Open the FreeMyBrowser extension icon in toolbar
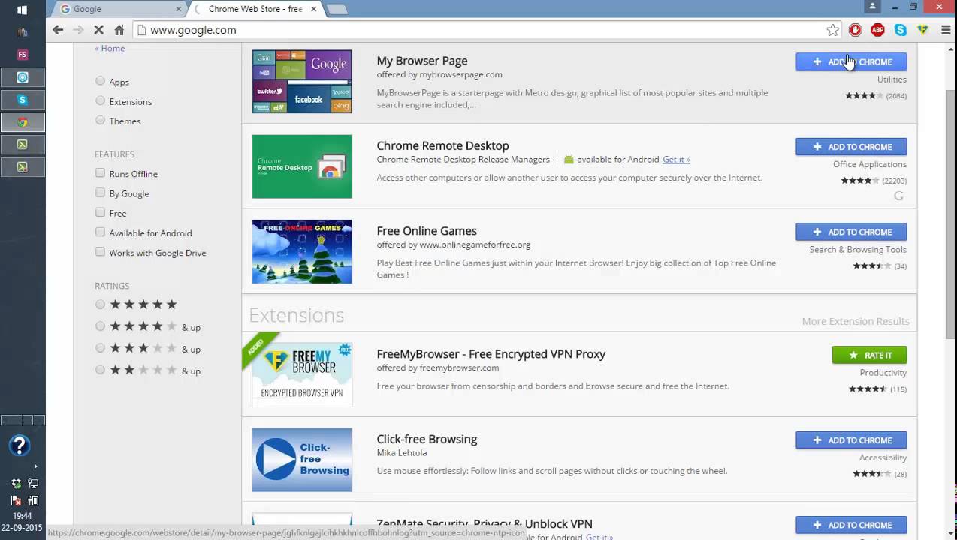957x540 pixels. coord(922,30)
